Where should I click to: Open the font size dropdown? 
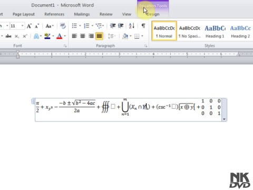(x=23, y=26)
